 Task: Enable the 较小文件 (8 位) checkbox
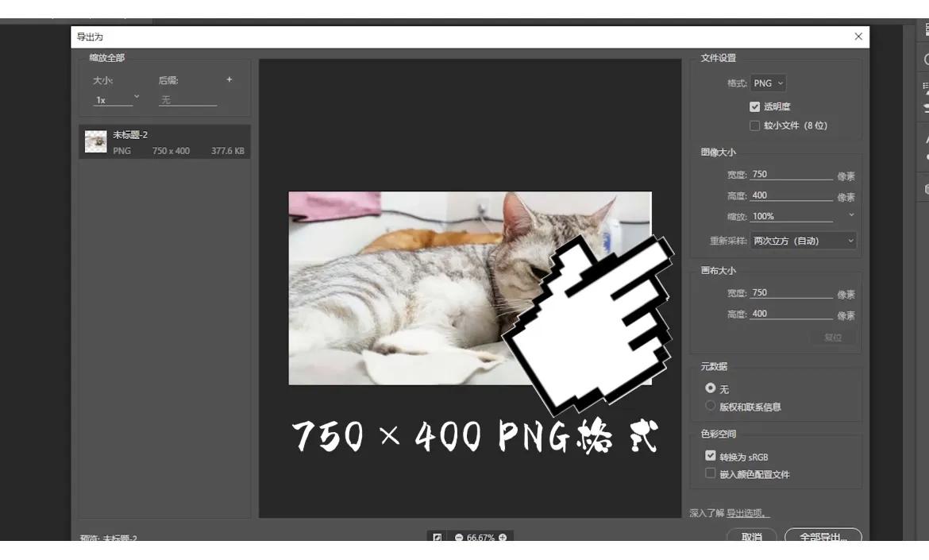click(754, 126)
